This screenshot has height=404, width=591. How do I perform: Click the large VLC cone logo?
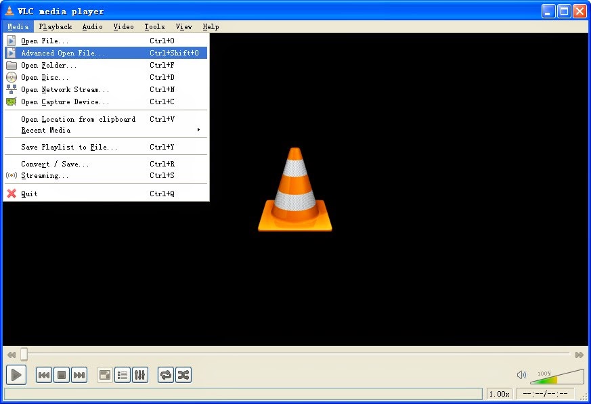(x=294, y=189)
